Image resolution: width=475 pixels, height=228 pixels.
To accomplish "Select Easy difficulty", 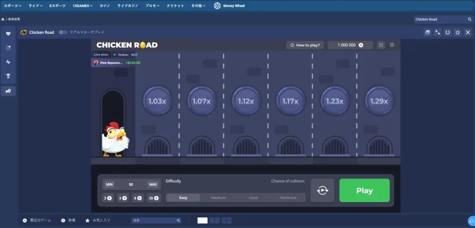I will [x=183, y=198].
